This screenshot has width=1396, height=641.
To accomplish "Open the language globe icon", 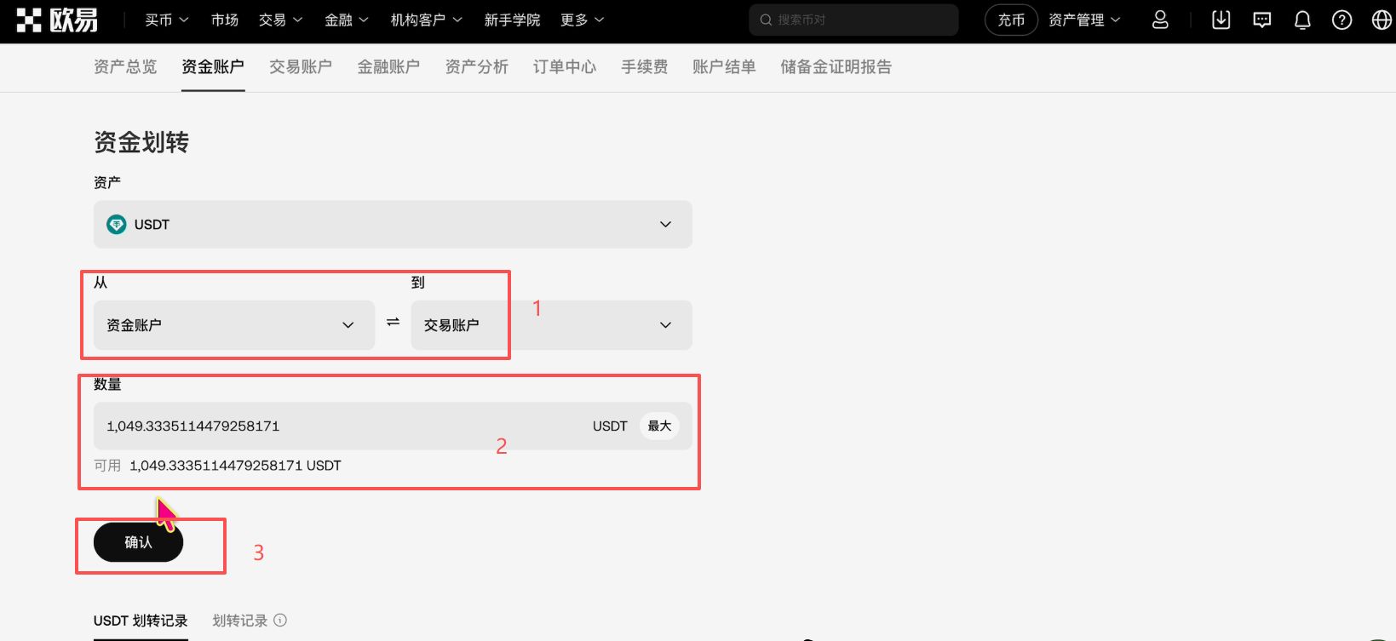I will pos(1382,20).
